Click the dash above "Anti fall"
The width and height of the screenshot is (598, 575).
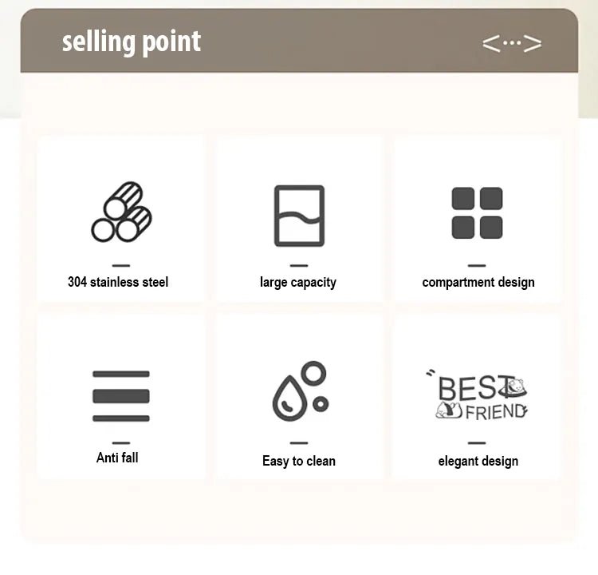(121, 442)
